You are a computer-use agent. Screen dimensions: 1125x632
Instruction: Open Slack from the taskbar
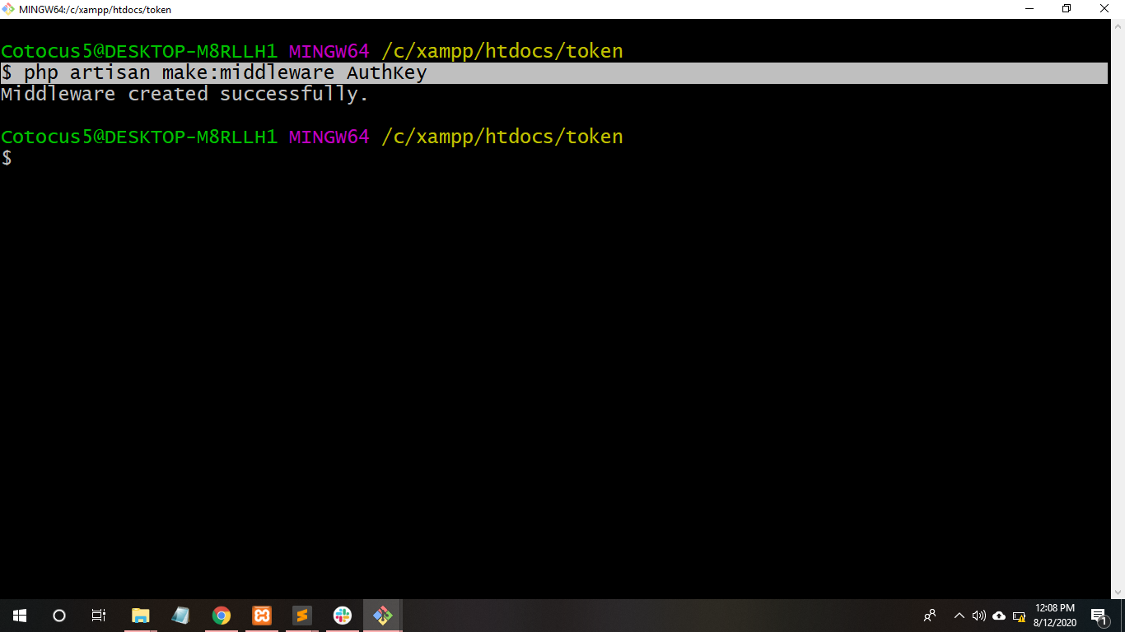tap(342, 616)
